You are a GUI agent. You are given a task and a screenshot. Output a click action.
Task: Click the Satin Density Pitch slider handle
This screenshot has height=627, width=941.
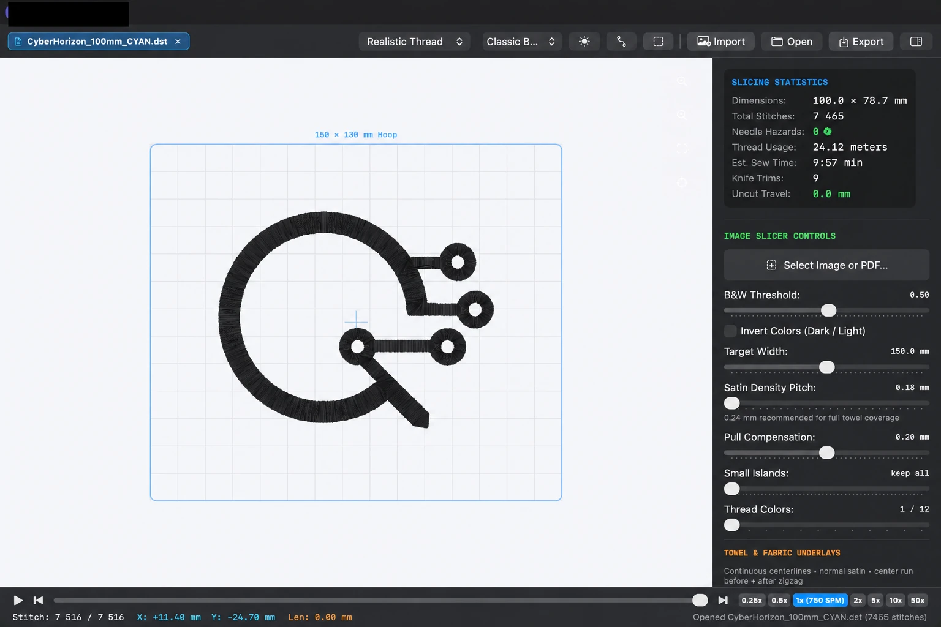[732, 403]
